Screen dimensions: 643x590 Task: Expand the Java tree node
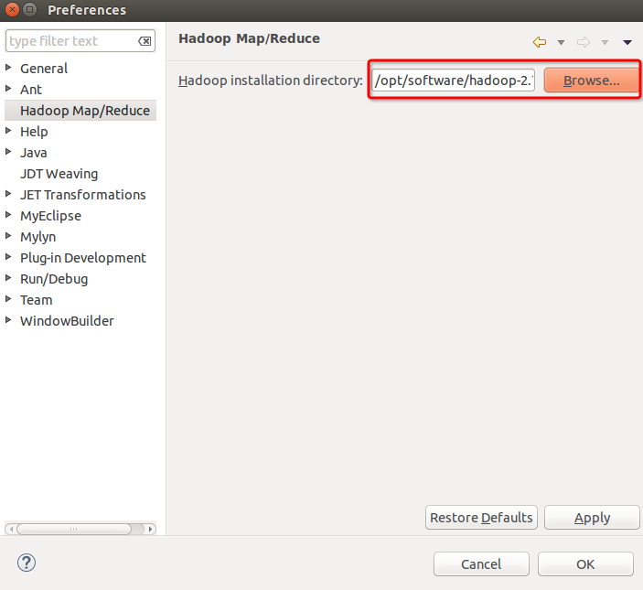pyautogui.click(x=8, y=151)
